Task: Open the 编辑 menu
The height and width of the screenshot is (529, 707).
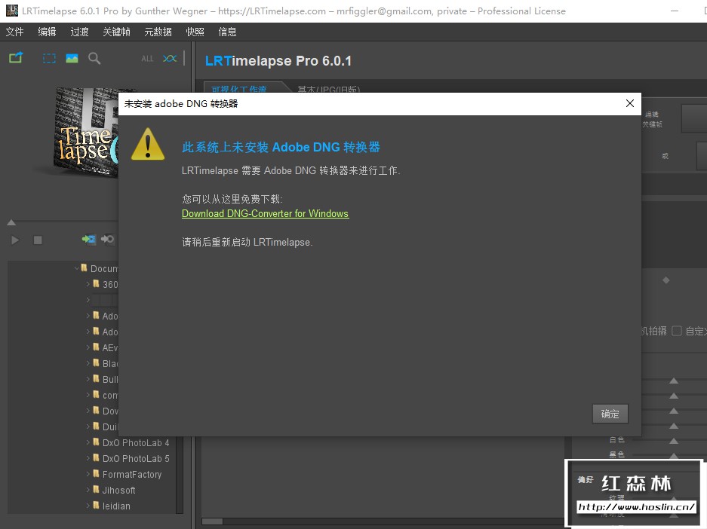Action: pyautogui.click(x=47, y=32)
